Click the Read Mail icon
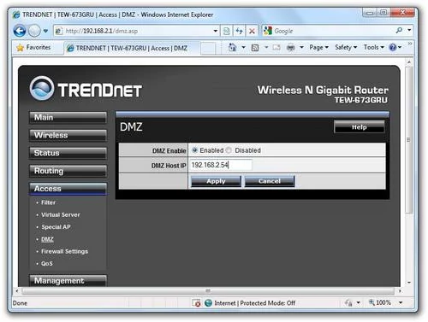The width and height of the screenshot is (428, 322). click(276, 48)
